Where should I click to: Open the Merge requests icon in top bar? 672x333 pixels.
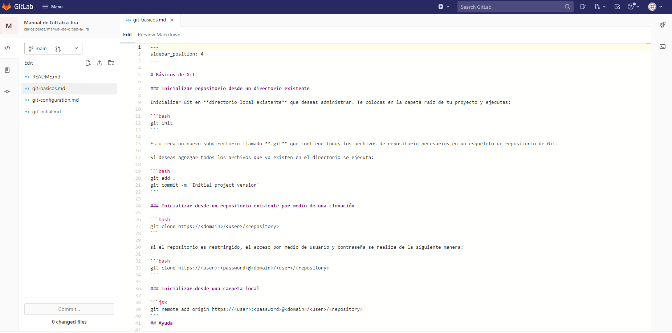coord(597,7)
